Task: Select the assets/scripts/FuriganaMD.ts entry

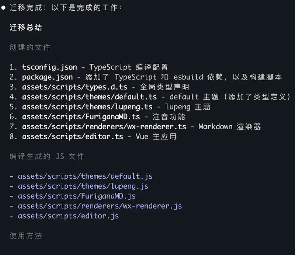Action: (x=81, y=117)
